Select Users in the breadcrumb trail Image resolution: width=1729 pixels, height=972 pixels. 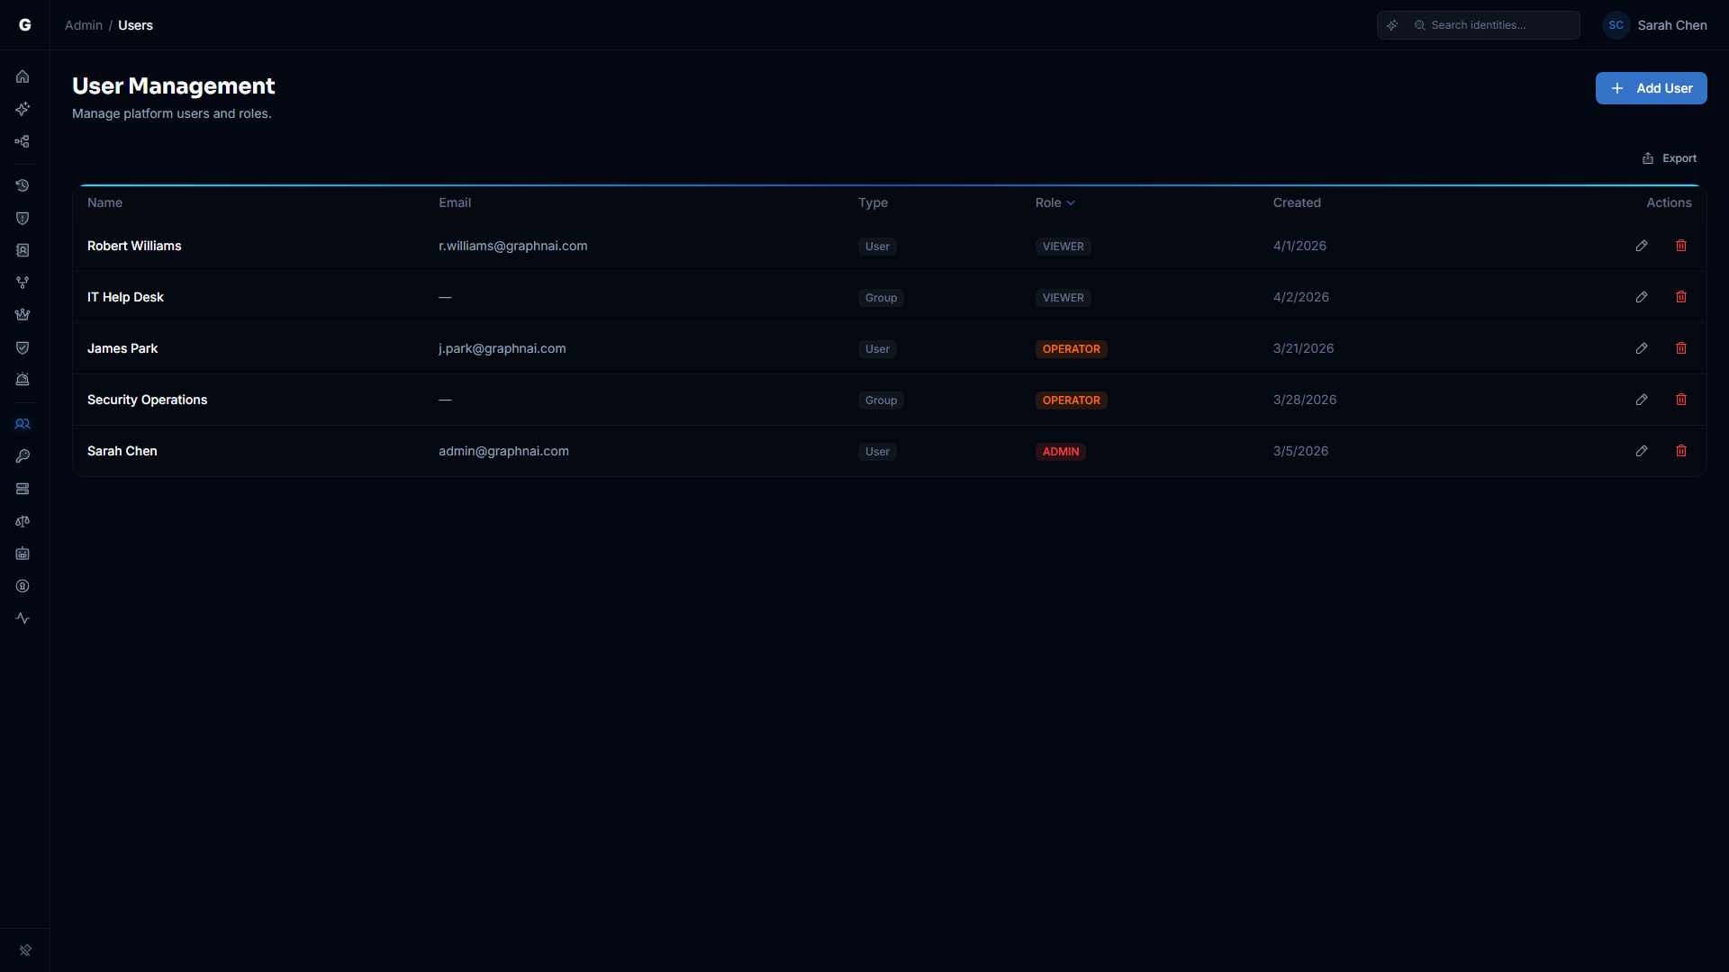point(135,25)
